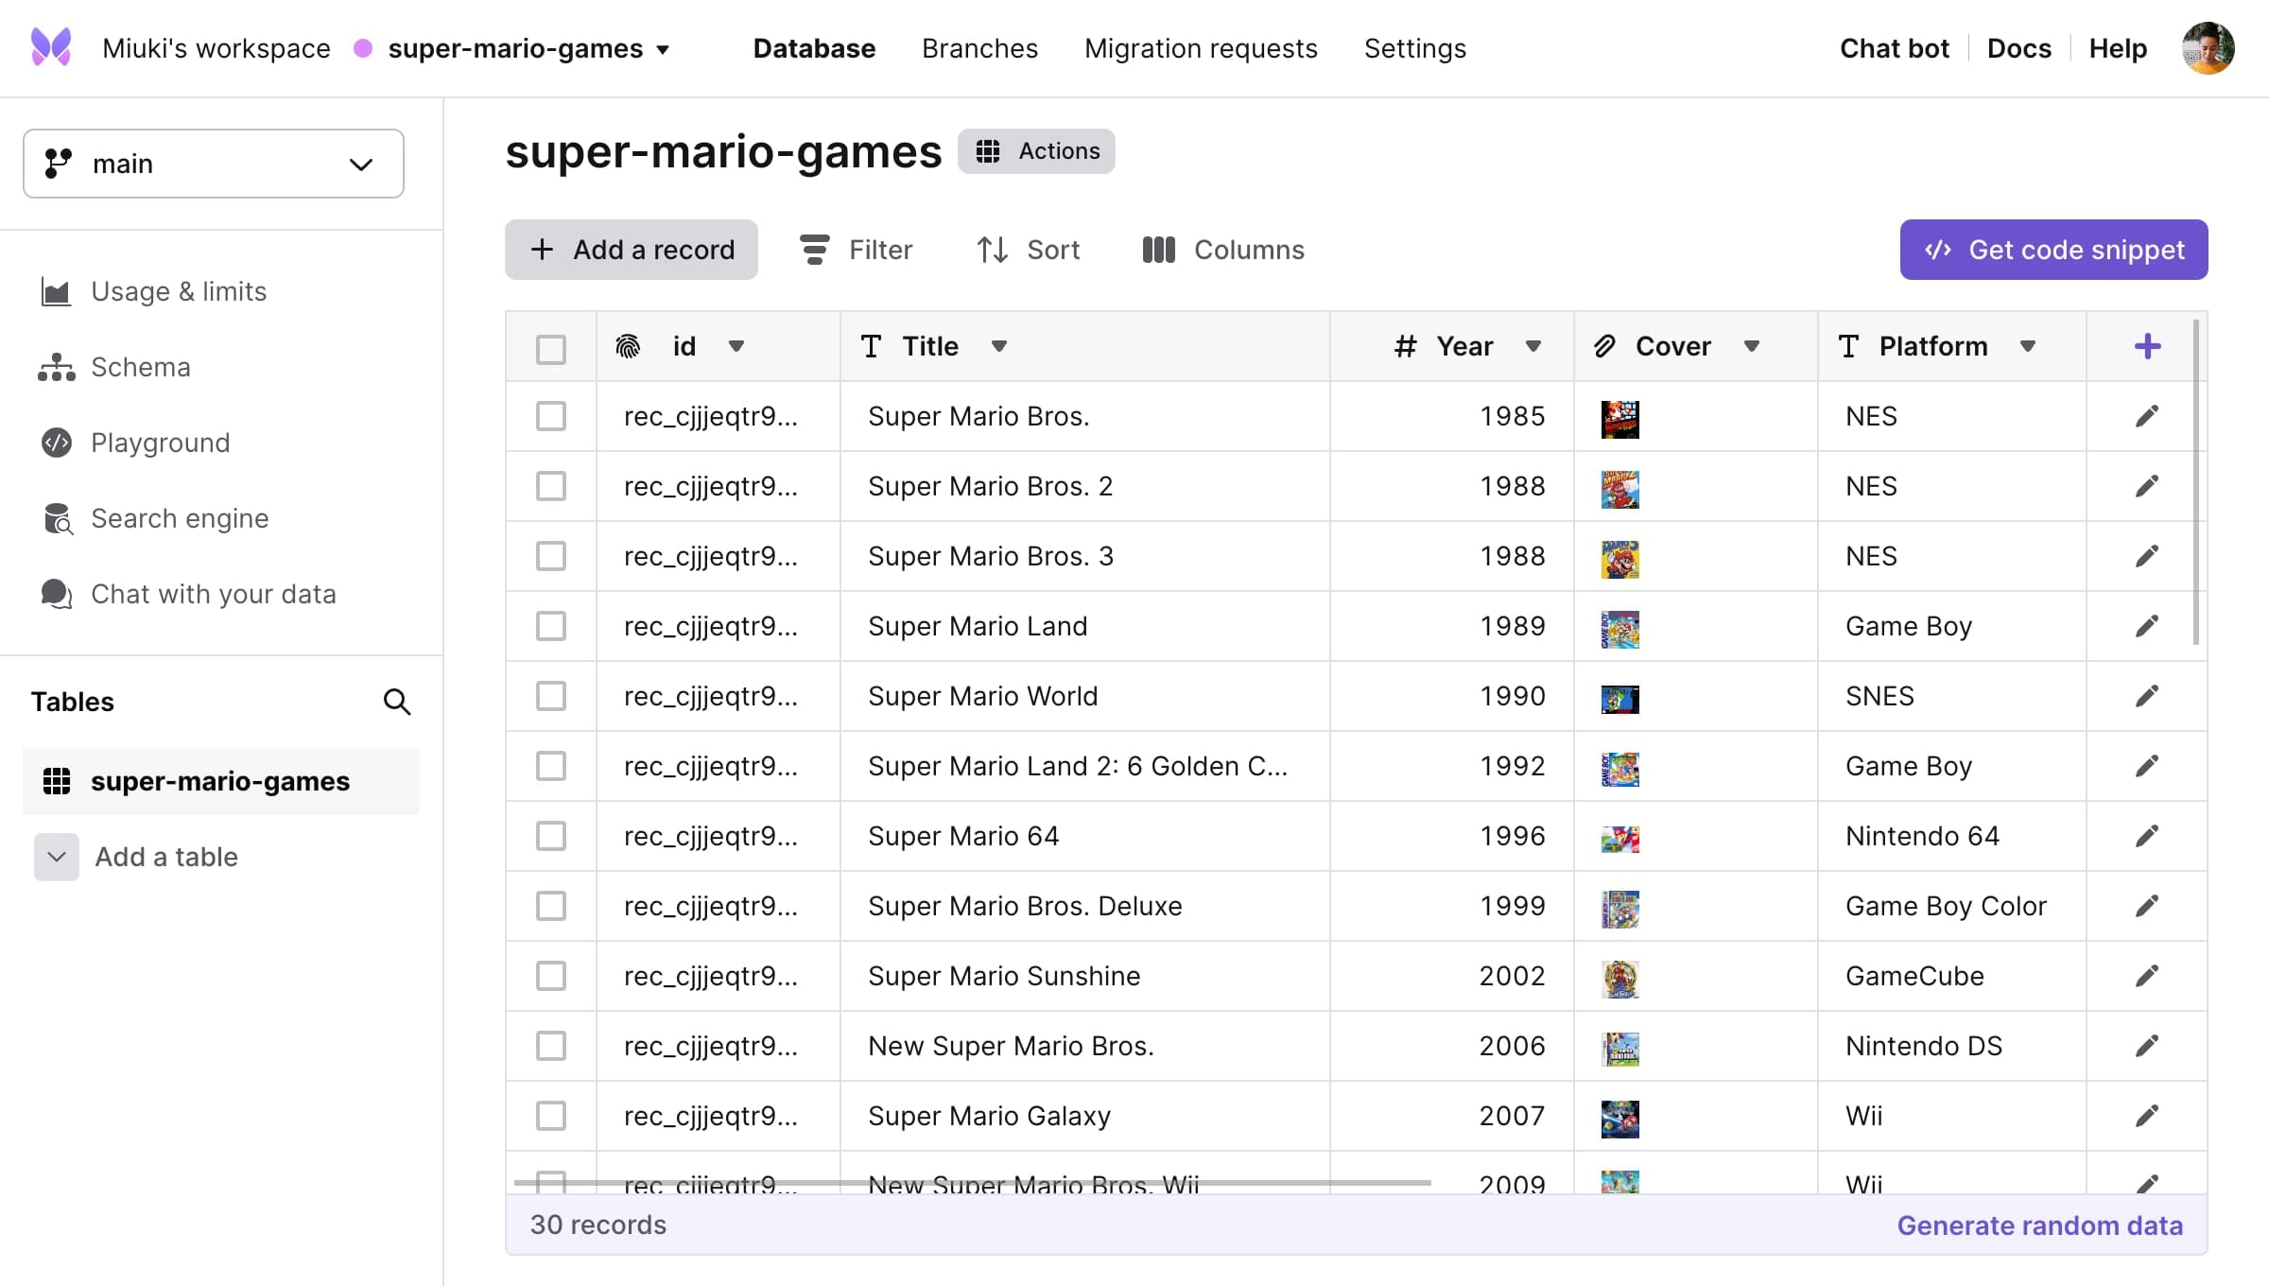Image resolution: width=2269 pixels, height=1286 pixels.
Task: Open the Filter tool
Action: click(x=856, y=250)
